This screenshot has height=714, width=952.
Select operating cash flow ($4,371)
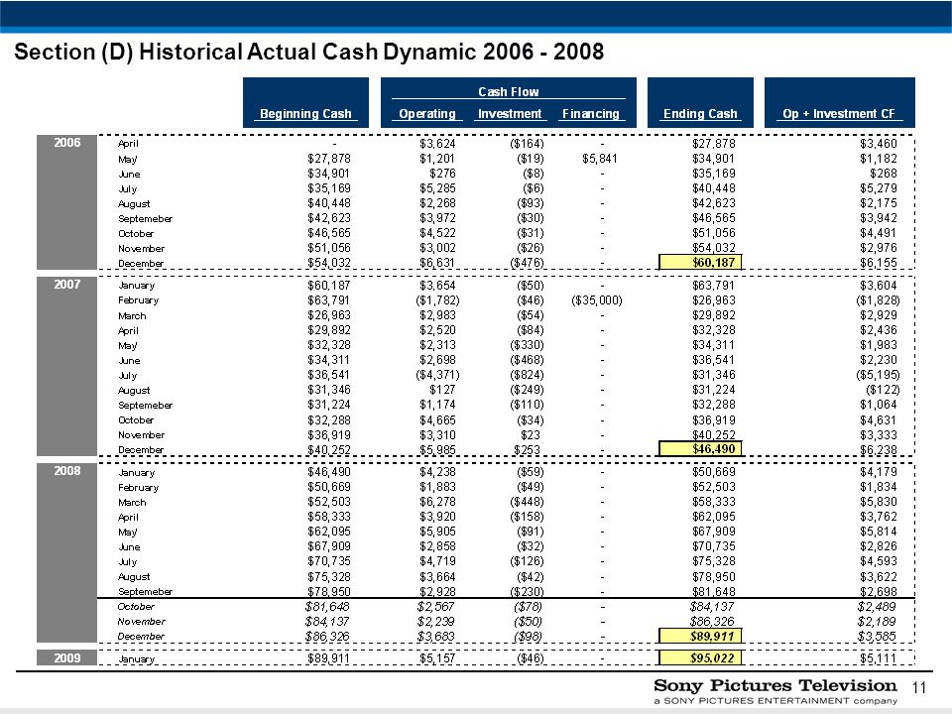click(437, 375)
